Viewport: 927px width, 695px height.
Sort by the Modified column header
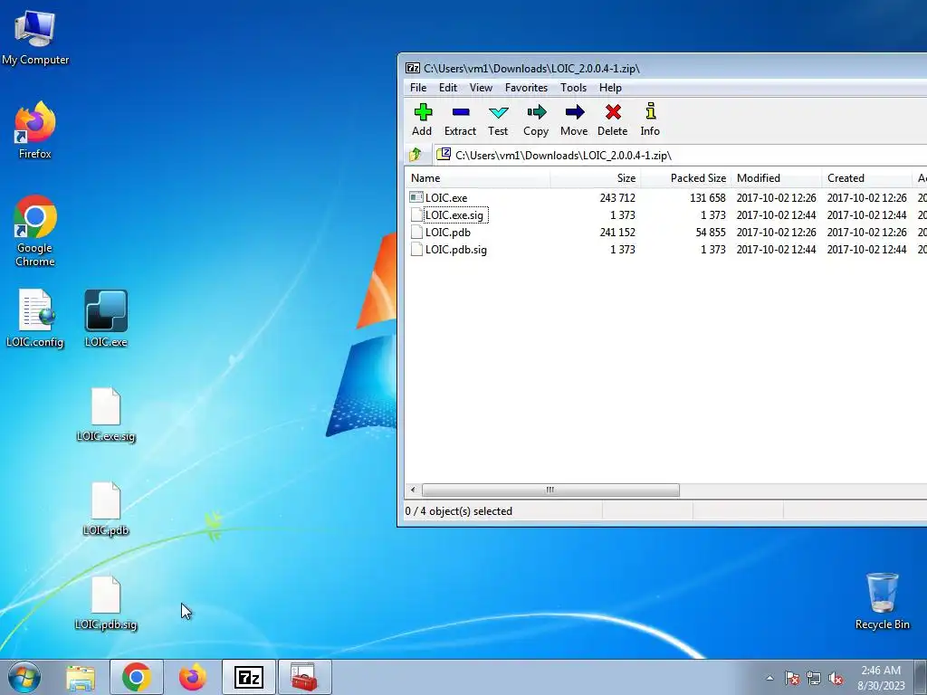click(776, 178)
